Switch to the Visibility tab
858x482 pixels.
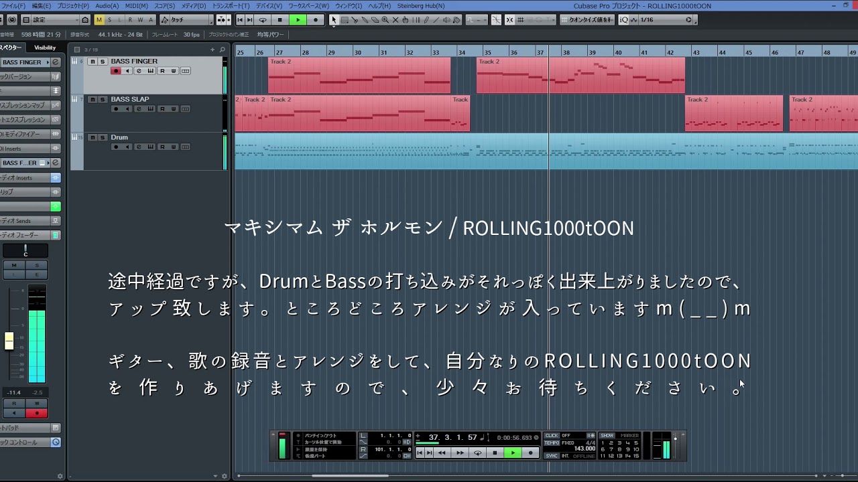tap(45, 48)
